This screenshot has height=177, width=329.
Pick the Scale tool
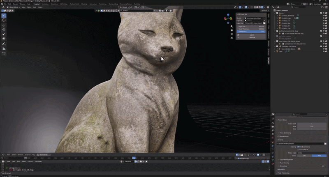(x=4, y=34)
